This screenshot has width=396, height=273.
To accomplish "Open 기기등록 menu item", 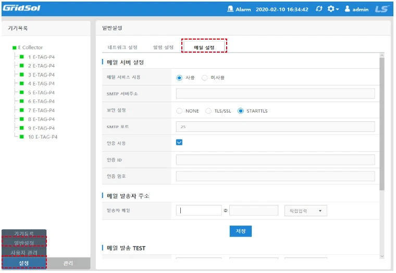I will pyautogui.click(x=24, y=233).
